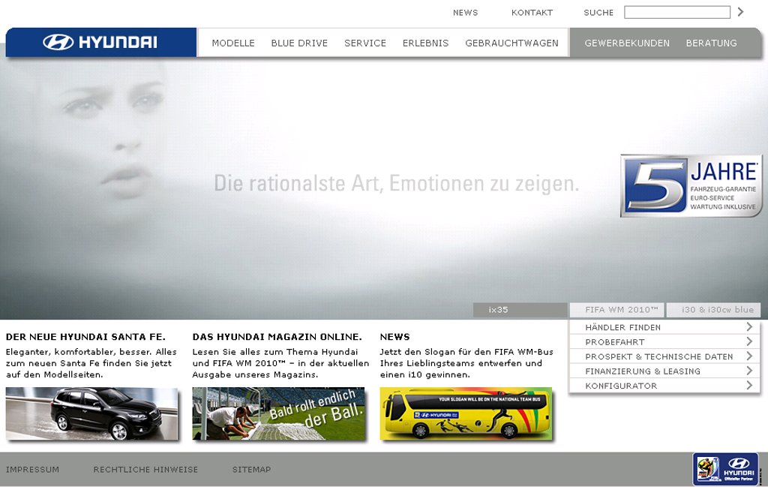Click arrow next to Probefahrt
The width and height of the screenshot is (768, 487).
[x=749, y=341]
